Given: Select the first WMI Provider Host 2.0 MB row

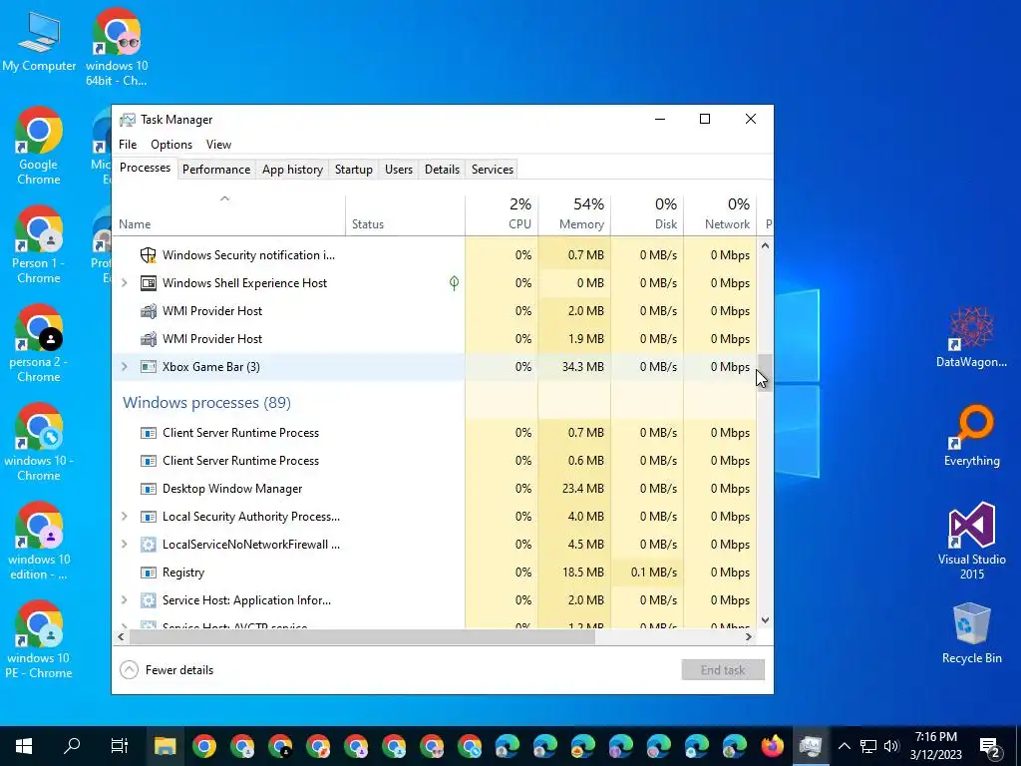Looking at the screenshot, I should tap(435, 311).
